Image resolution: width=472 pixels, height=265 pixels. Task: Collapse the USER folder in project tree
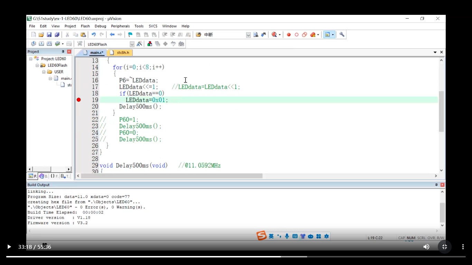44,72
